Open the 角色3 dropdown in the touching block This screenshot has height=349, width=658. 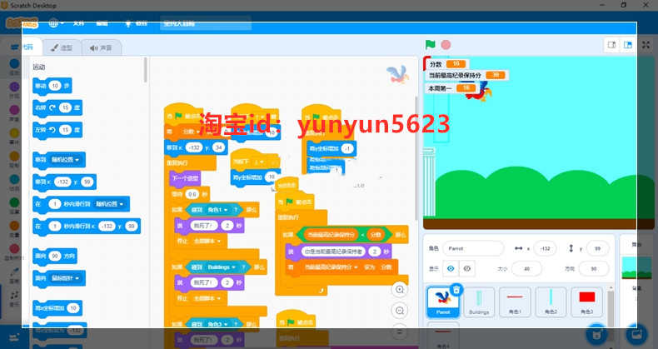pyautogui.click(x=217, y=324)
